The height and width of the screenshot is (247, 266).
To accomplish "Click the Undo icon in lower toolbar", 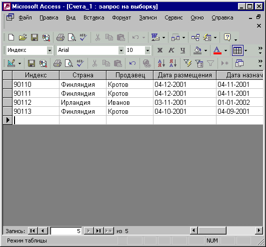I will coord(132,63).
